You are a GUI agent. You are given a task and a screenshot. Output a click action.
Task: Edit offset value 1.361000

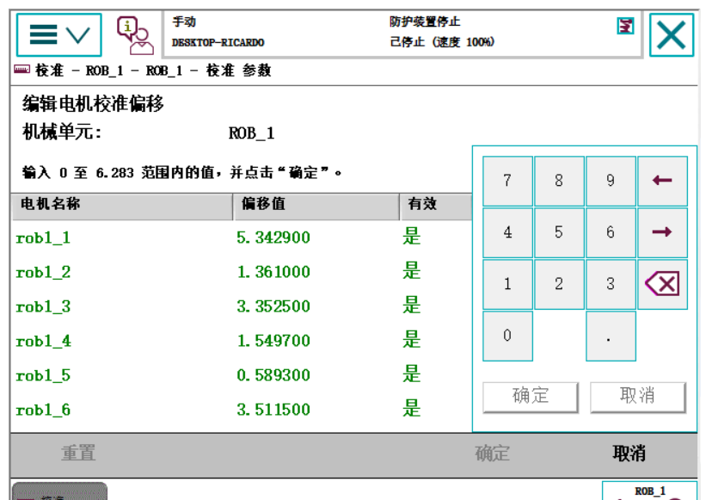(x=273, y=272)
